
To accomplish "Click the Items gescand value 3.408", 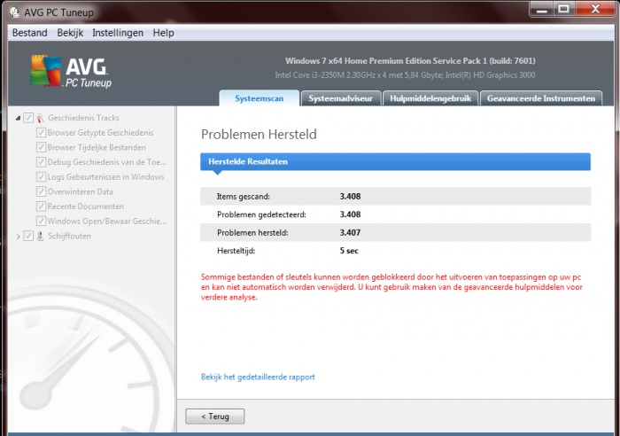I will pos(350,196).
